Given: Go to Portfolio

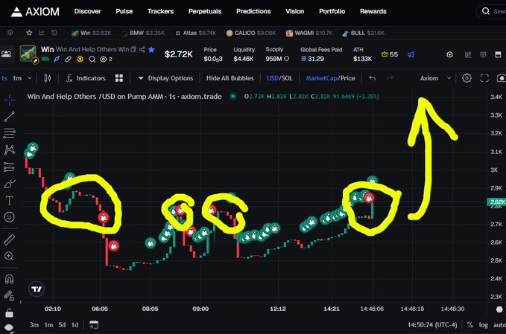Looking at the screenshot, I should [x=332, y=11].
